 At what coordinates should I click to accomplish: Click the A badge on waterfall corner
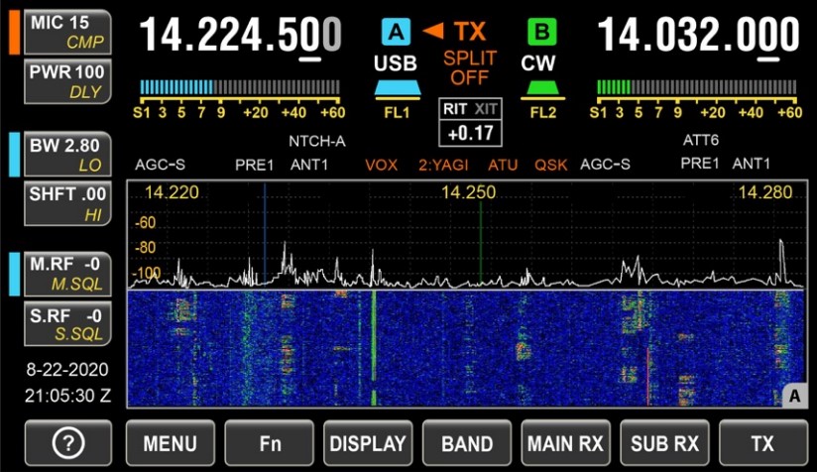pyautogui.click(x=794, y=396)
